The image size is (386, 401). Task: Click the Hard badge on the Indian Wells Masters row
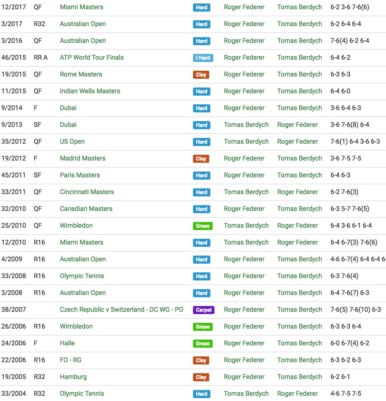tap(201, 92)
